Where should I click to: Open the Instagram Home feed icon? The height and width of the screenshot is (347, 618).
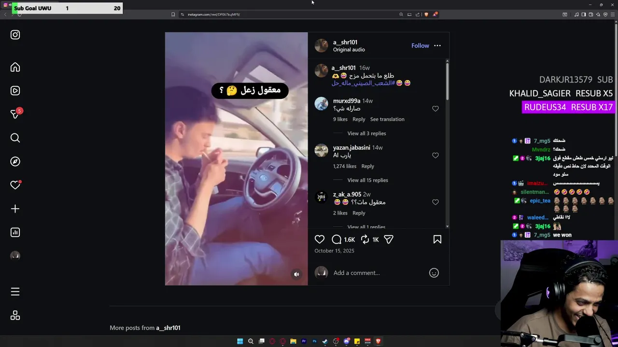click(15, 67)
